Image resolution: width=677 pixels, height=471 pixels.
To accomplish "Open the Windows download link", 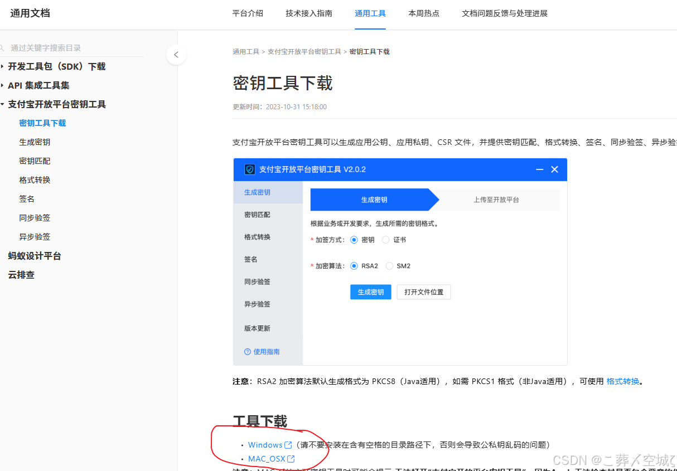I will point(265,445).
